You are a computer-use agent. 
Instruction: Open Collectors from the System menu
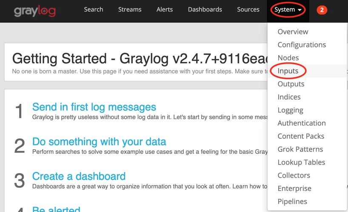pyautogui.click(x=294, y=175)
